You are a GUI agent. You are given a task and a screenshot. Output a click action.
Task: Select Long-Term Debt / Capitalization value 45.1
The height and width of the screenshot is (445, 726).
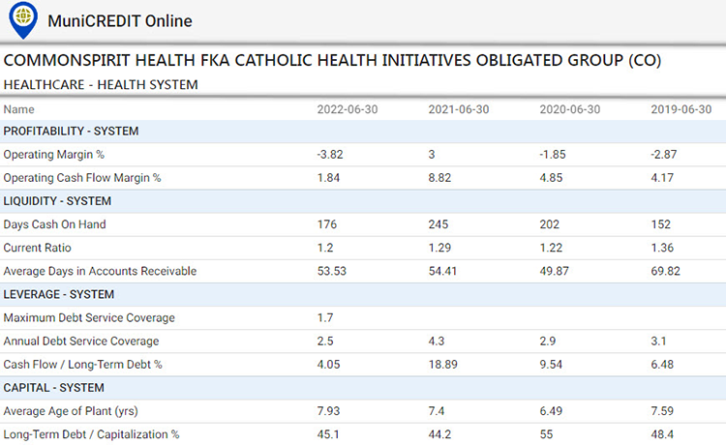point(328,434)
